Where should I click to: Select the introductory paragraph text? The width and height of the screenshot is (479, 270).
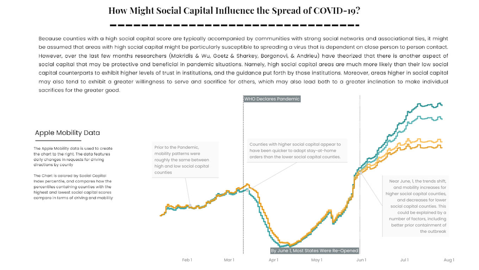coord(243,64)
